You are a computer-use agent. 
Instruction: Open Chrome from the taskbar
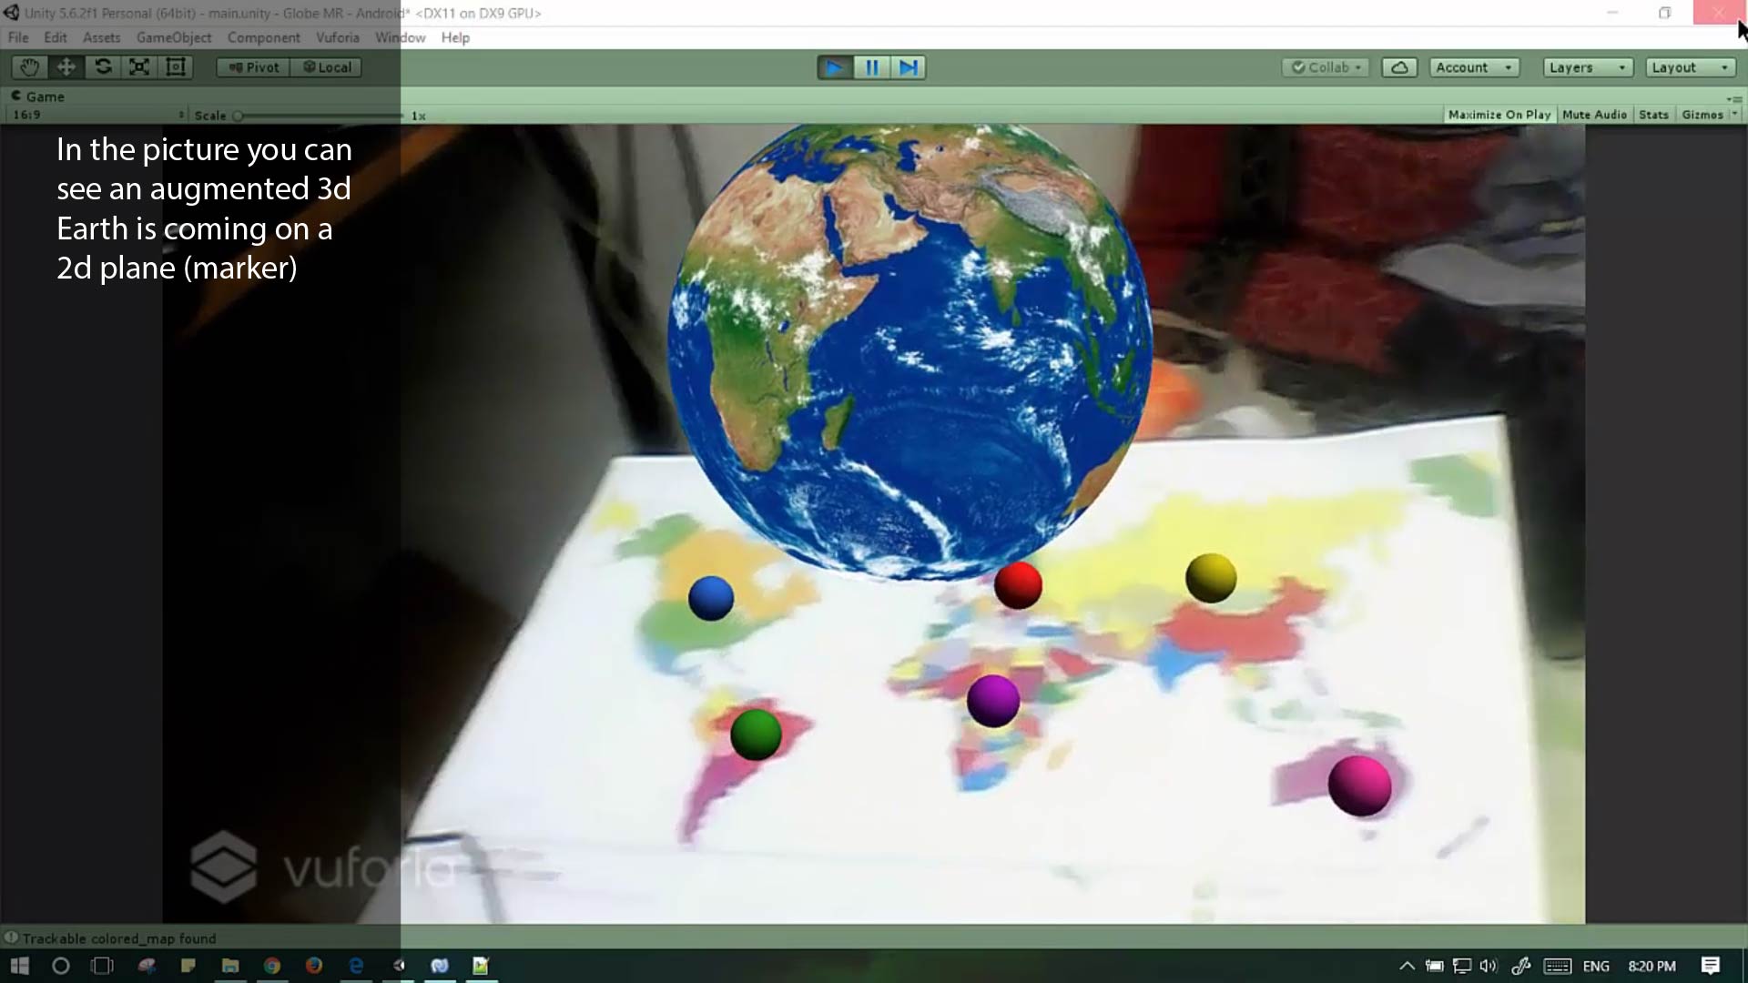[272, 966]
